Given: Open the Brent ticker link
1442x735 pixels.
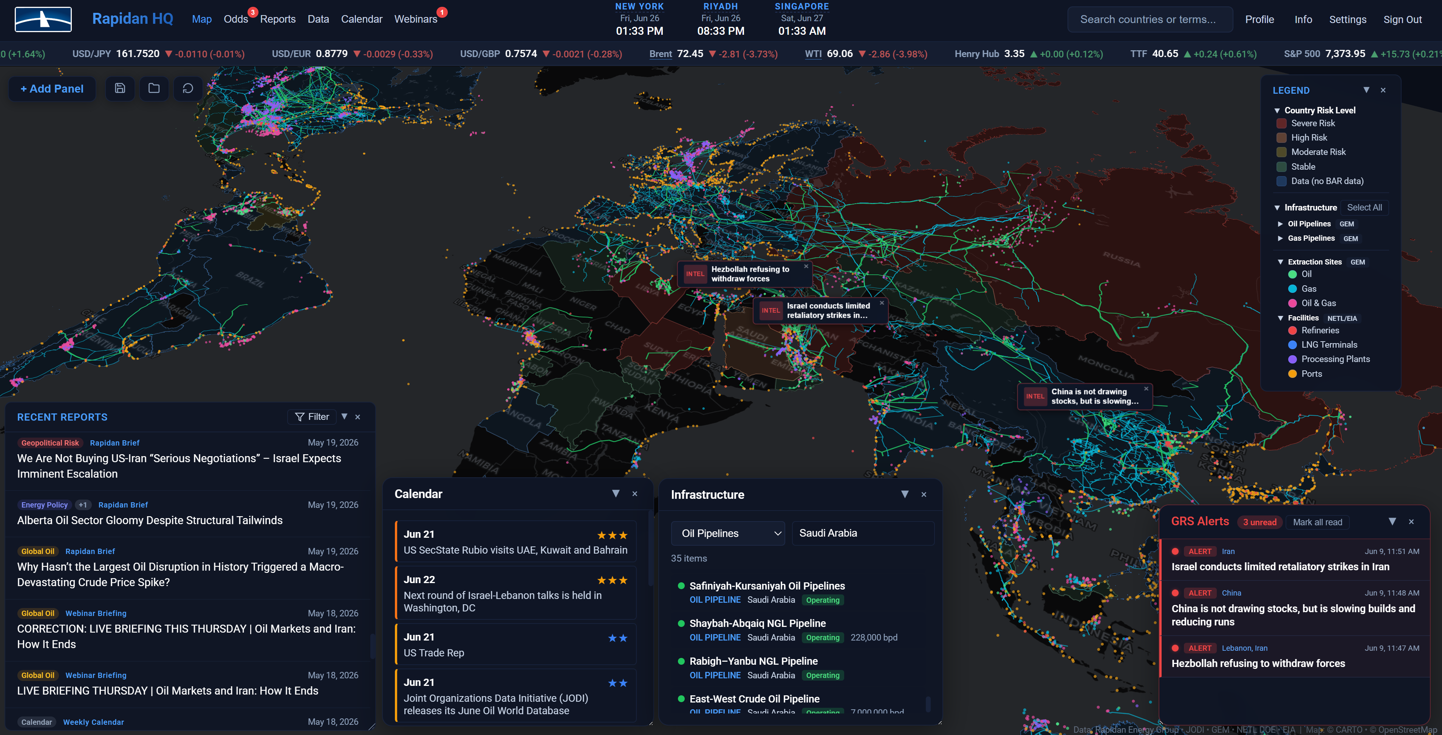Looking at the screenshot, I should [660, 54].
